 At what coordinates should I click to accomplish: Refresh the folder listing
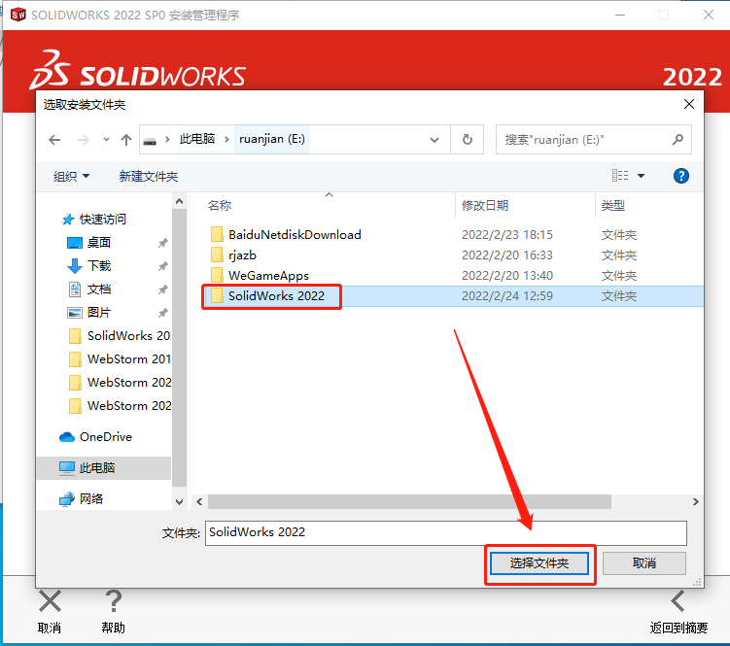pyautogui.click(x=467, y=139)
